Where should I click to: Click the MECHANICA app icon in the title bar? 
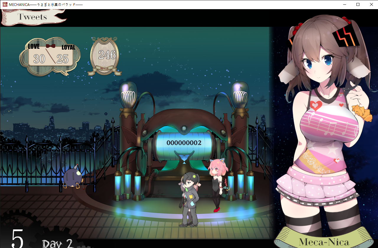click(5, 4)
